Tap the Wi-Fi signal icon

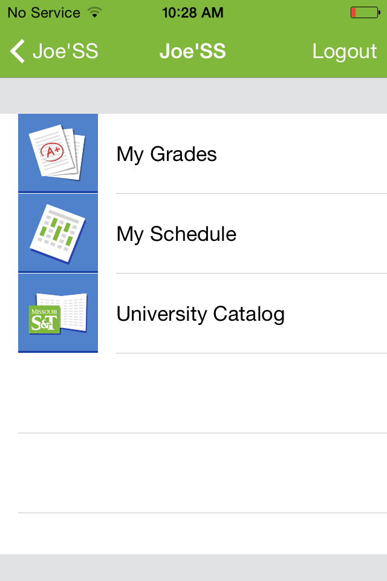[x=95, y=13]
